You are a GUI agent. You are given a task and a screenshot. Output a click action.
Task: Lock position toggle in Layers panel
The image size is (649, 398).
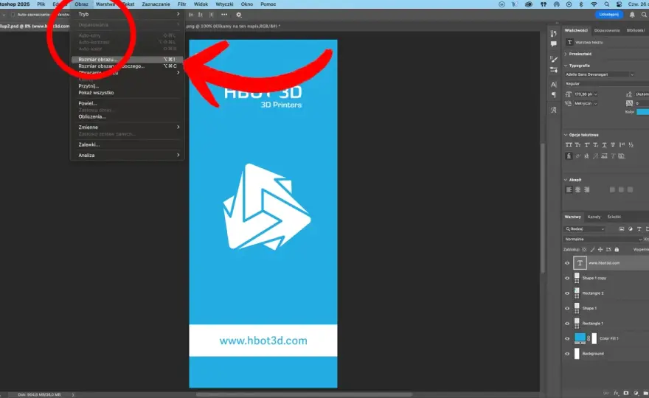600,249
